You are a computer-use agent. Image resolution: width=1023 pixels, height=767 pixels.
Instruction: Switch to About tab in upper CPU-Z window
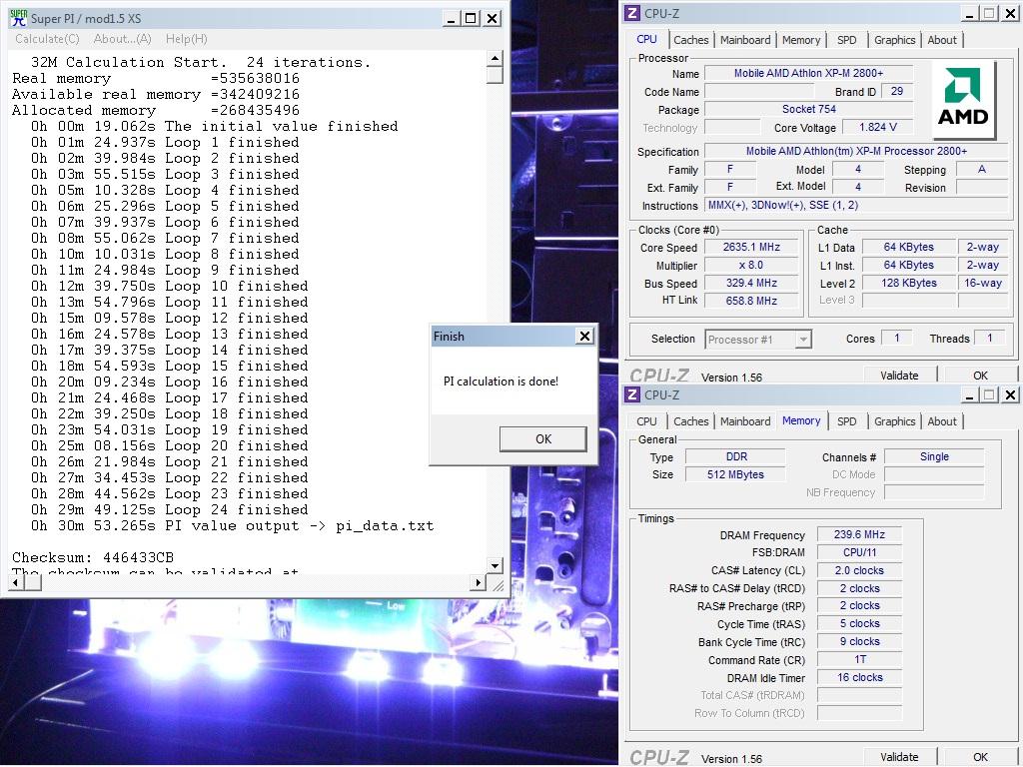(942, 40)
